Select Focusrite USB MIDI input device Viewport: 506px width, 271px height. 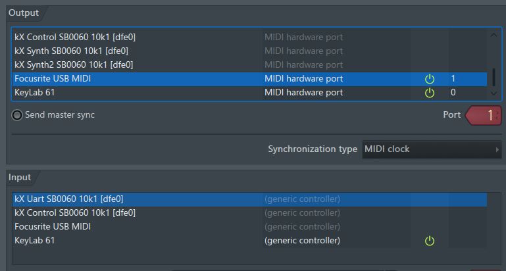tap(249, 227)
